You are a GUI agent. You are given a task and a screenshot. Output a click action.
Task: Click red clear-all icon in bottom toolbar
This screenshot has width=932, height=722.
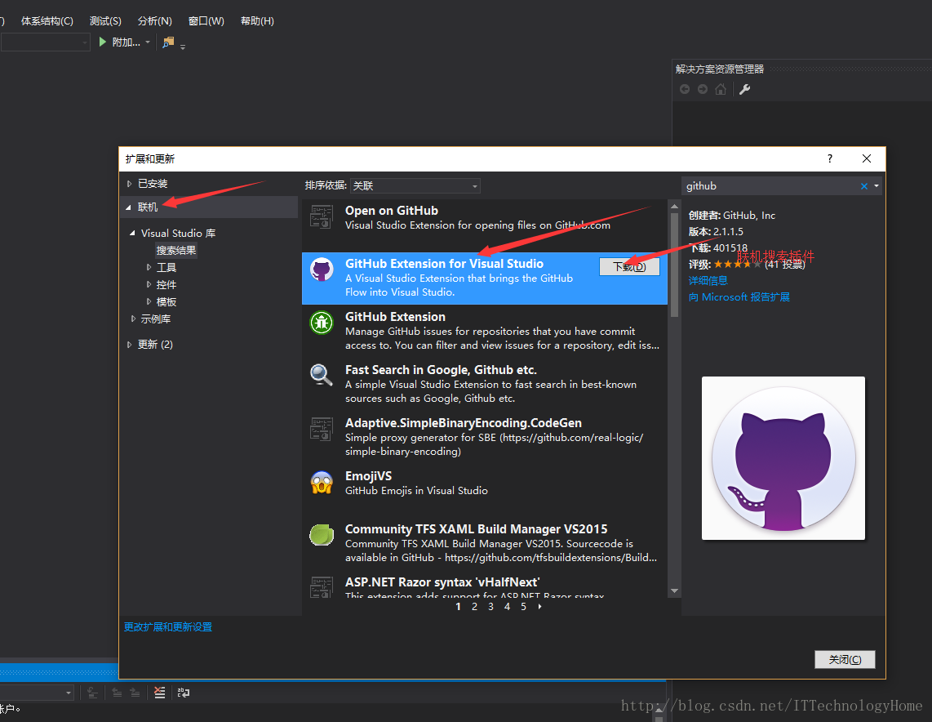(159, 693)
